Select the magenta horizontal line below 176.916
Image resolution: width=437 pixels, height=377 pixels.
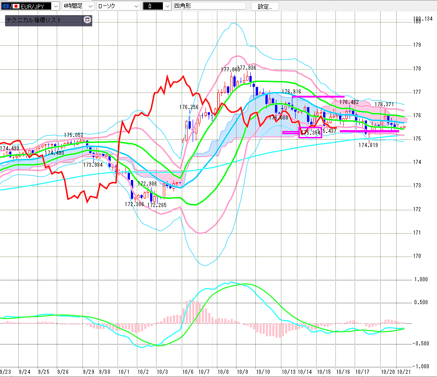[x=318, y=97]
